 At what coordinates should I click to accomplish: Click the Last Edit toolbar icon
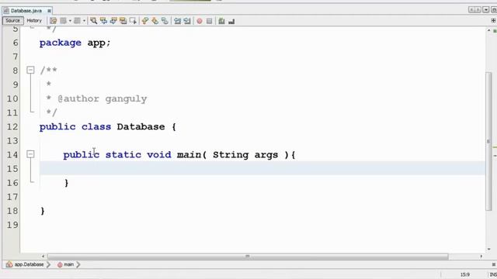pos(53,21)
